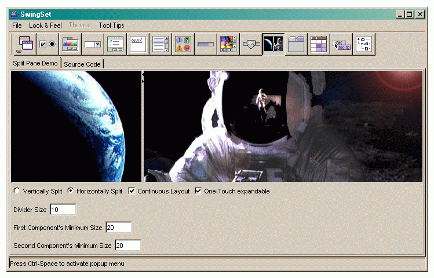
Task: Open the Slider demo
Action: [x=251, y=44]
